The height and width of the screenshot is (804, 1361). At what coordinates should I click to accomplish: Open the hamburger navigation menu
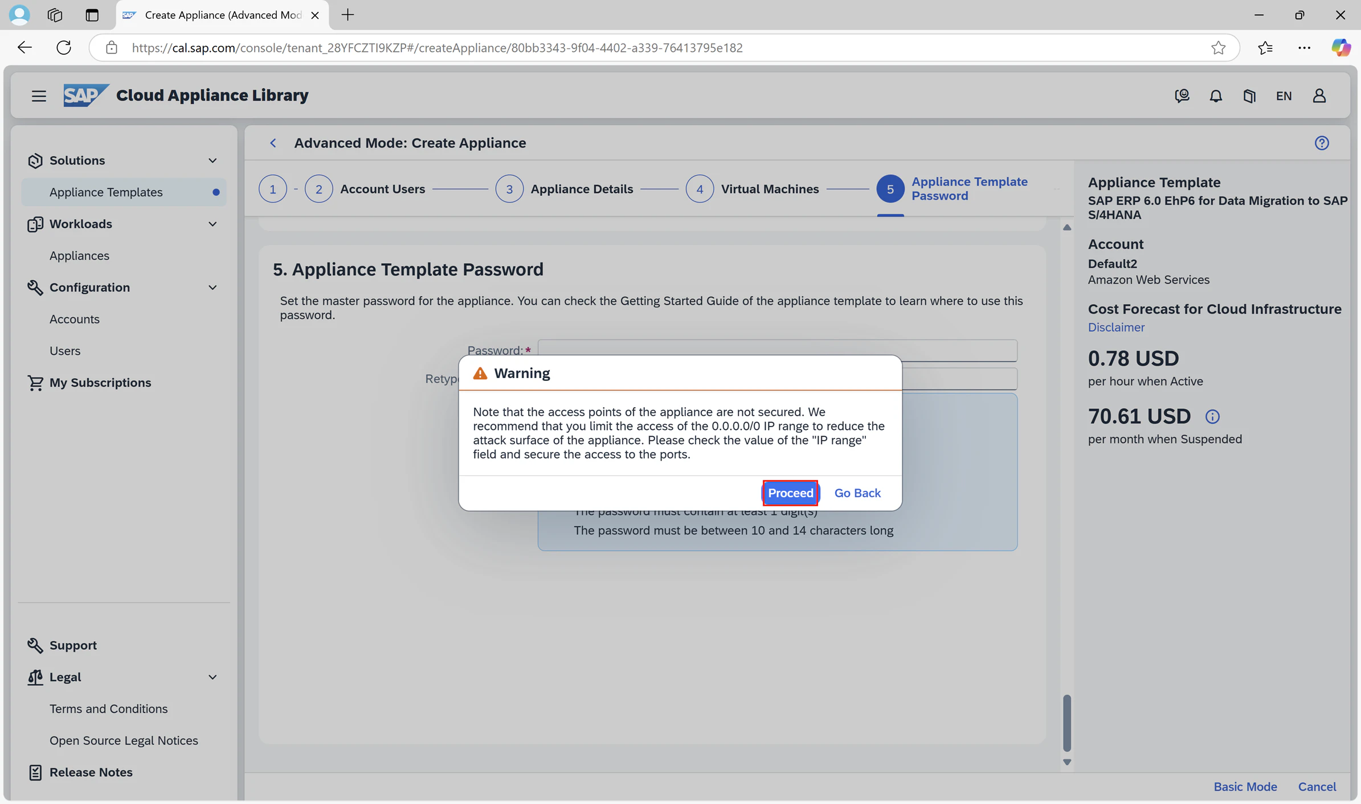click(x=39, y=96)
